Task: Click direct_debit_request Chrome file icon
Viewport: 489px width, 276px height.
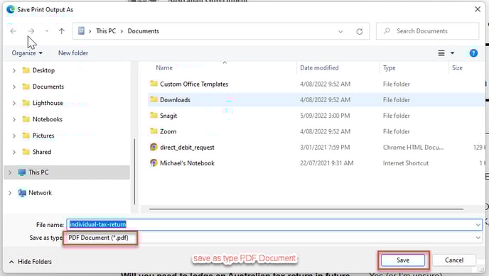Action: tap(154, 147)
